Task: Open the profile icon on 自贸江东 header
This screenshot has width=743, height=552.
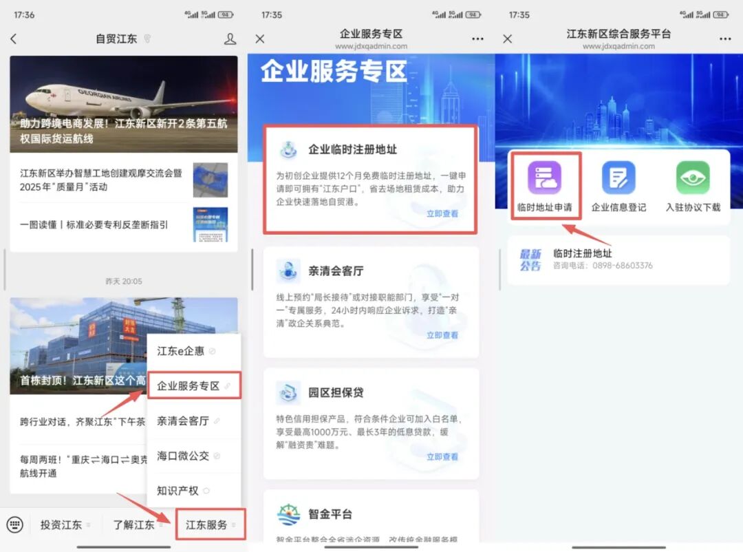Action: [230, 39]
